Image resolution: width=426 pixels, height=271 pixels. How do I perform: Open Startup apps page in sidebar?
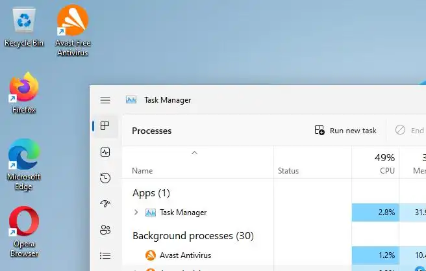pyautogui.click(x=105, y=204)
